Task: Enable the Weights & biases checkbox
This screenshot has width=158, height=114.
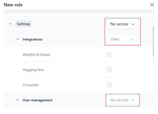Action: tap(109, 54)
